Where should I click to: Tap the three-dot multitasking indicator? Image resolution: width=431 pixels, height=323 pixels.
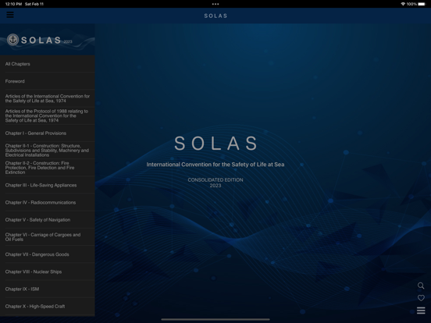tap(215, 4)
